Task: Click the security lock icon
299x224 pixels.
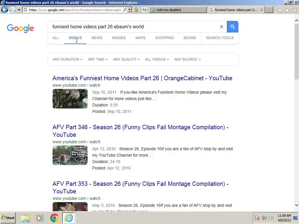Action: 136,10
